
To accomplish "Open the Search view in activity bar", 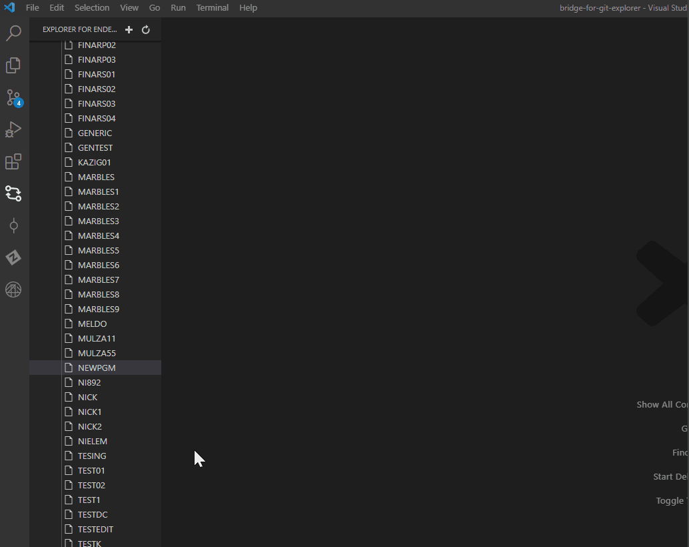I will click(13, 33).
